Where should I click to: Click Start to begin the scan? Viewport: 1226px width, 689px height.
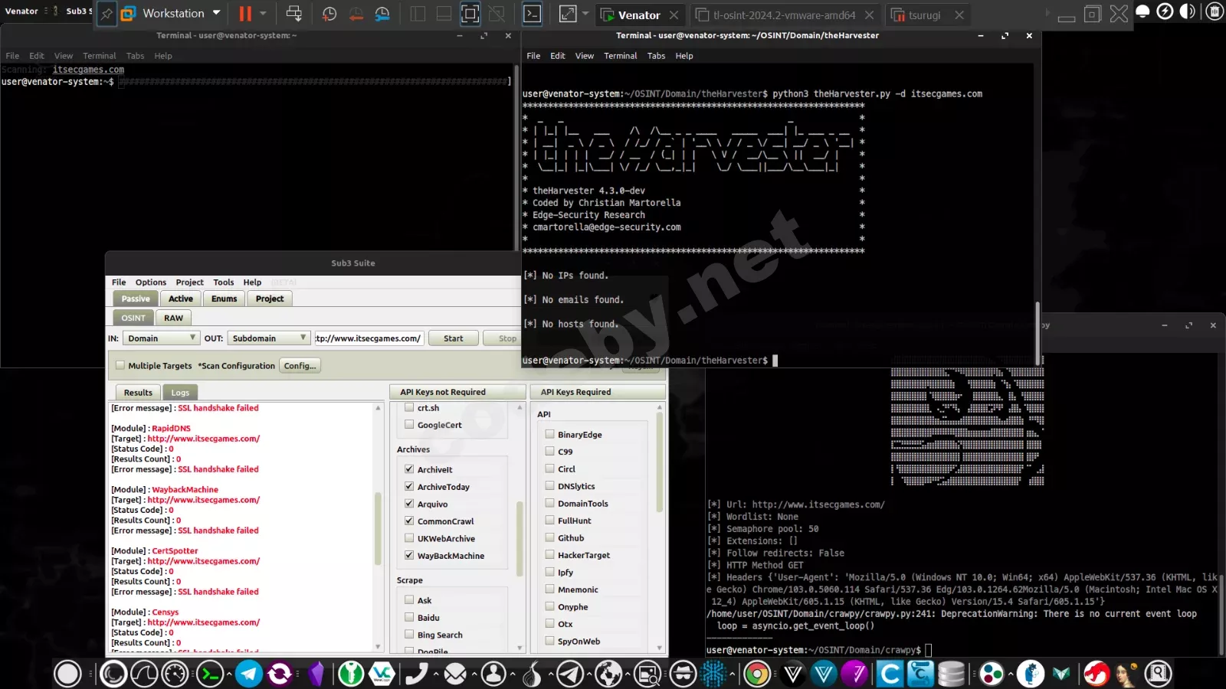tap(453, 338)
